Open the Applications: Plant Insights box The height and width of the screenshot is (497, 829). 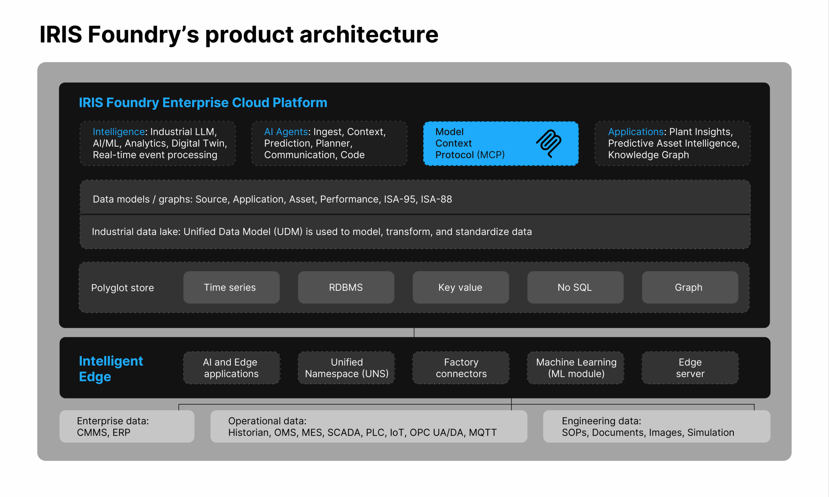[673, 143]
